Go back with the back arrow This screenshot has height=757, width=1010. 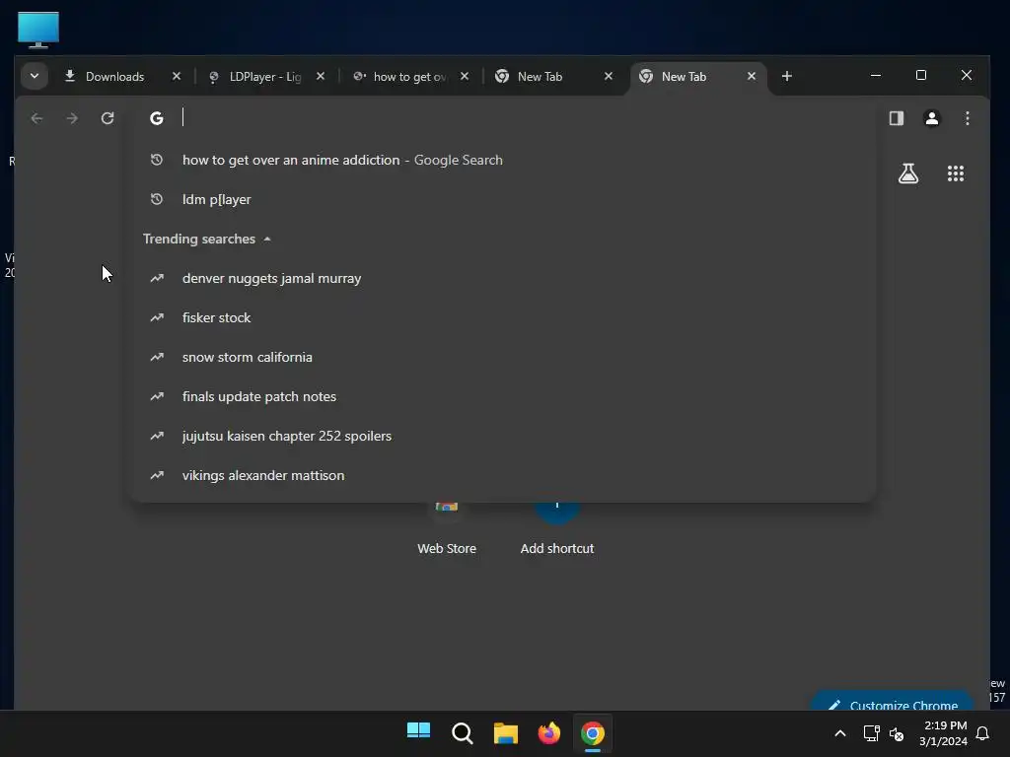tap(36, 118)
